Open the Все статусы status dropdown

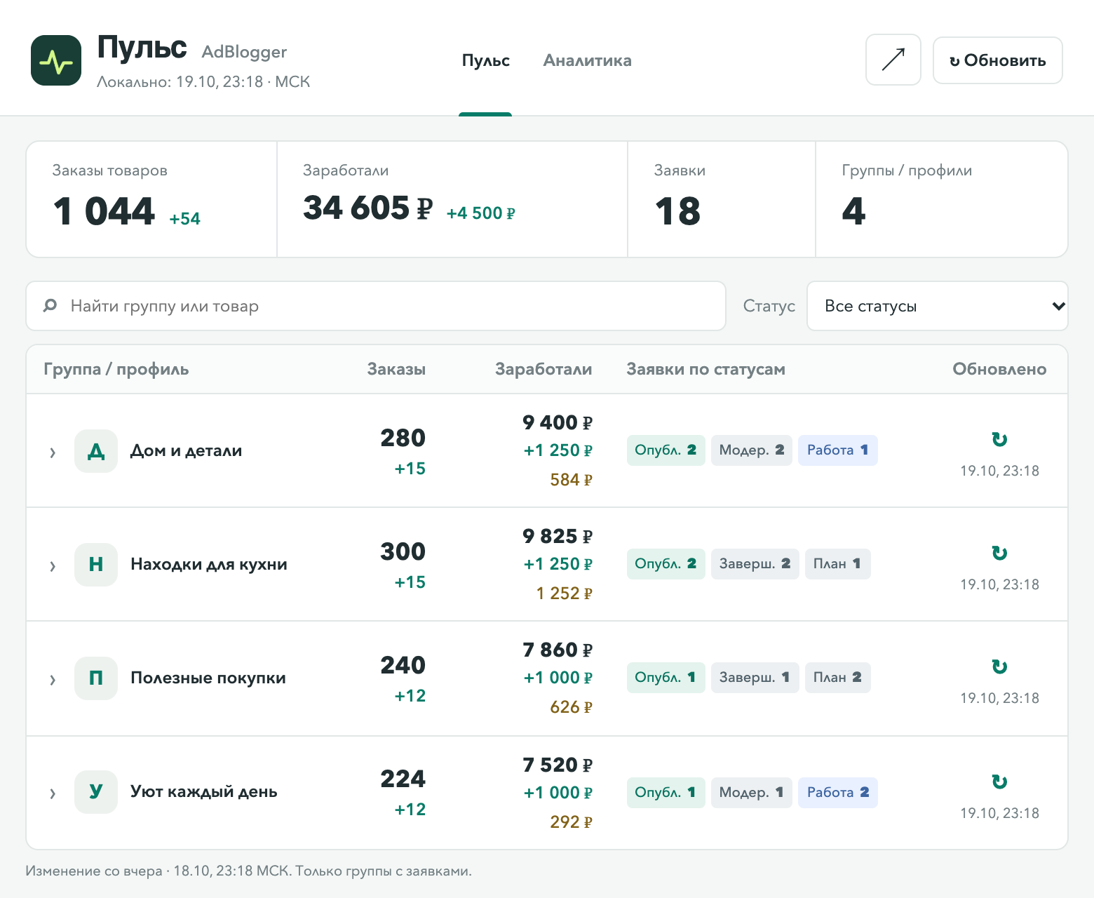point(938,306)
